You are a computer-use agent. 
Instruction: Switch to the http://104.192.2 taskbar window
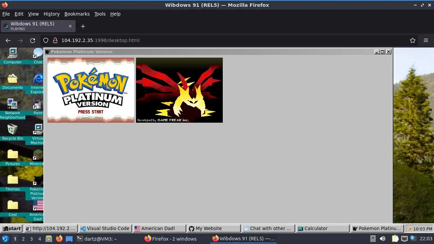(x=51, y=228)
